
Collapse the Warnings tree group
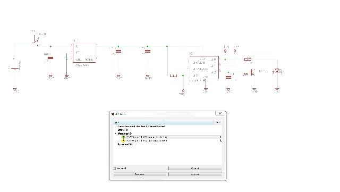tap(115, 133)
